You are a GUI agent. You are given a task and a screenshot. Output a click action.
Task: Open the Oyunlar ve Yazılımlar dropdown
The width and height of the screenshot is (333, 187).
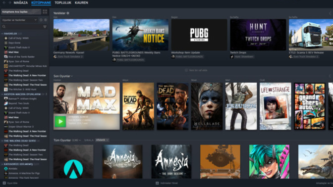tap(19, 20)
